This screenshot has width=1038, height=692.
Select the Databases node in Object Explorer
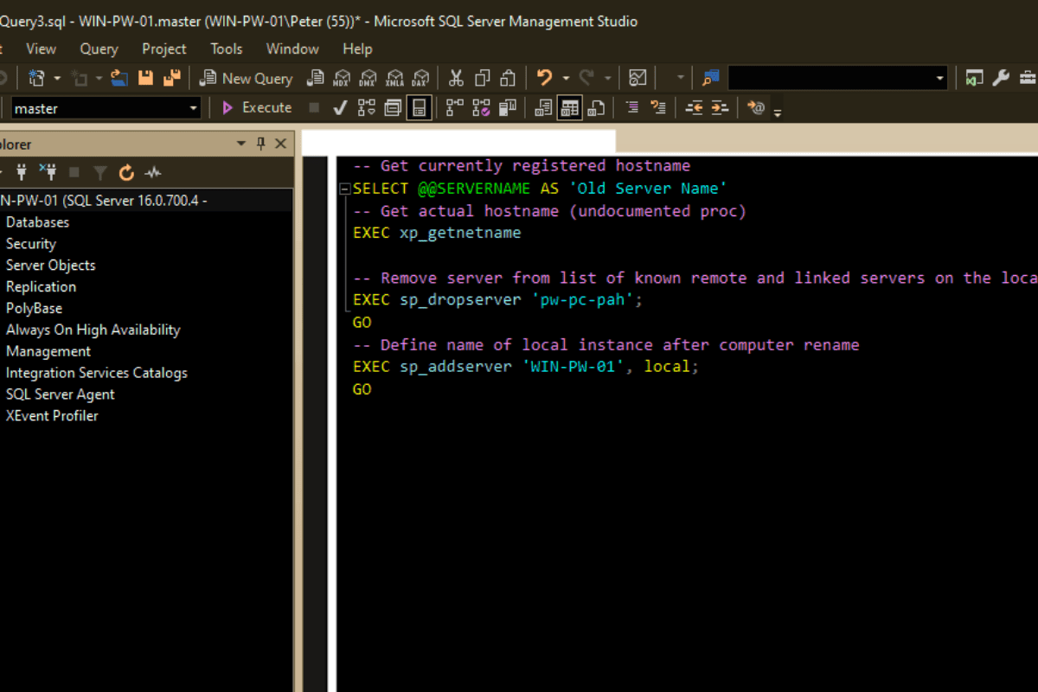click(37, 222)
